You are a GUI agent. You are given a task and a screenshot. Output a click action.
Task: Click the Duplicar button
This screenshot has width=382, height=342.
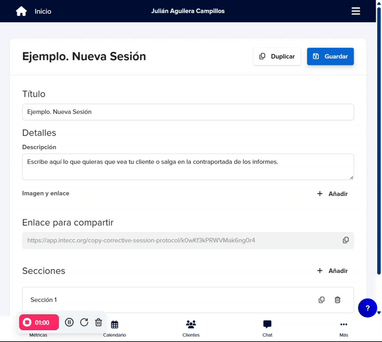277,56
